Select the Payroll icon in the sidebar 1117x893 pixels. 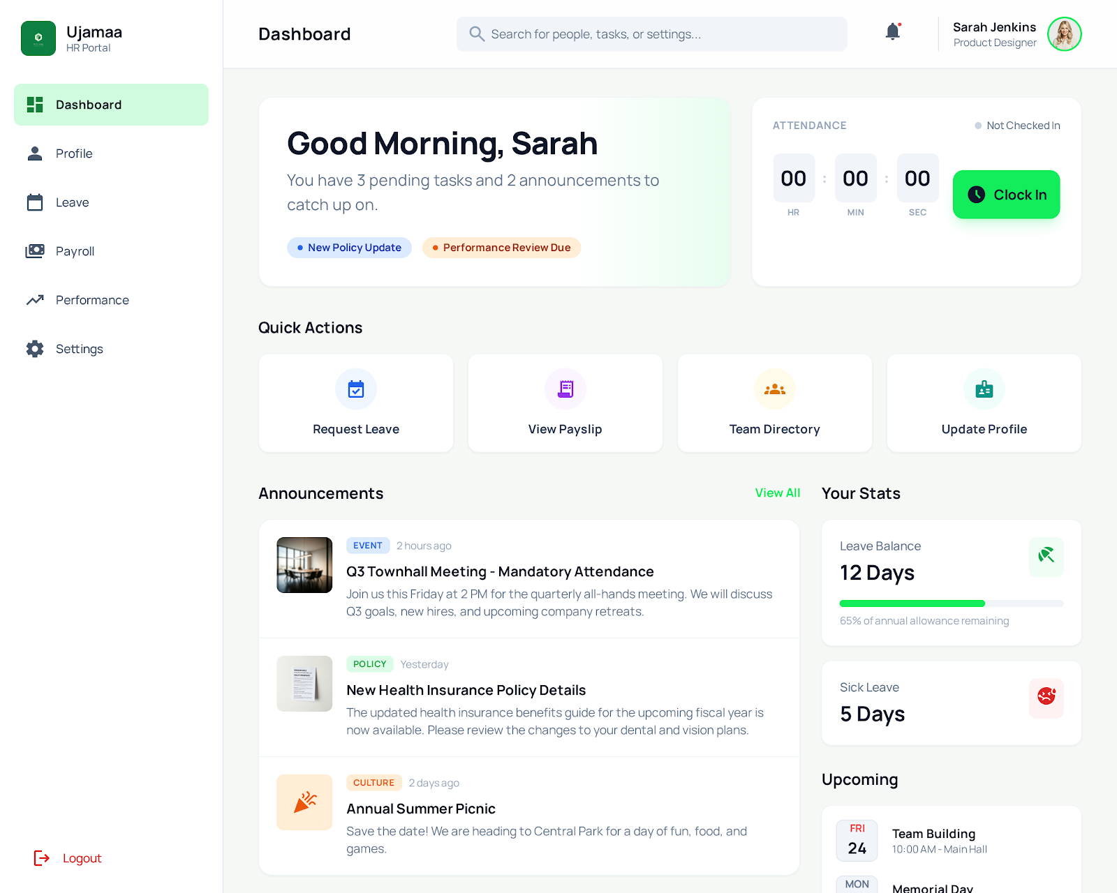pos(35,251)
